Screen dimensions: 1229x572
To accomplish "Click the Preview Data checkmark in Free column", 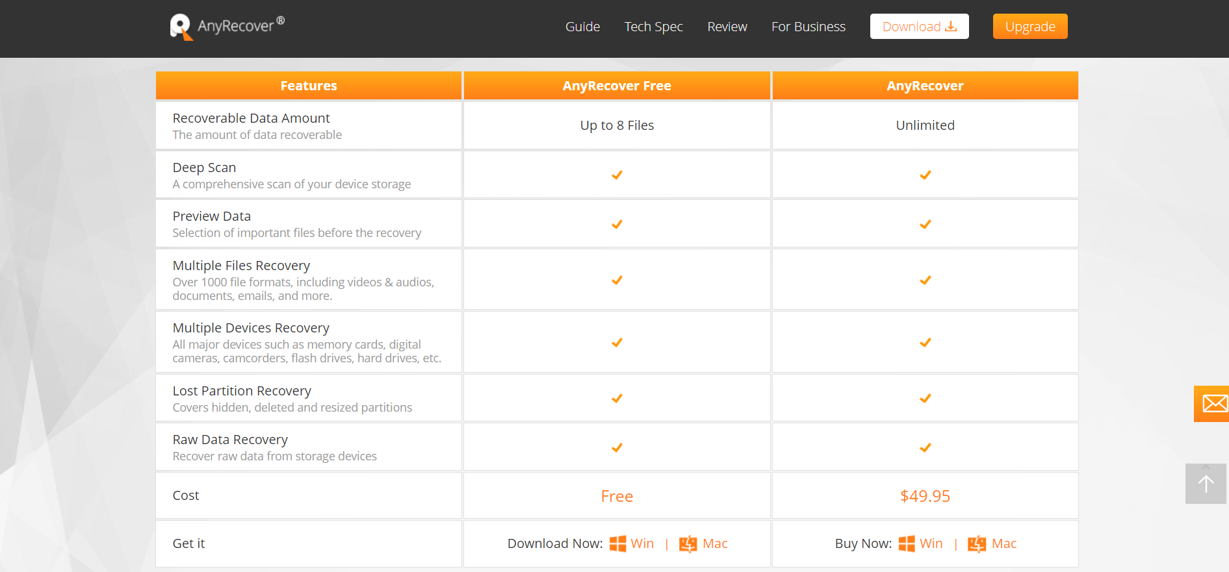I will pos(617,224).
